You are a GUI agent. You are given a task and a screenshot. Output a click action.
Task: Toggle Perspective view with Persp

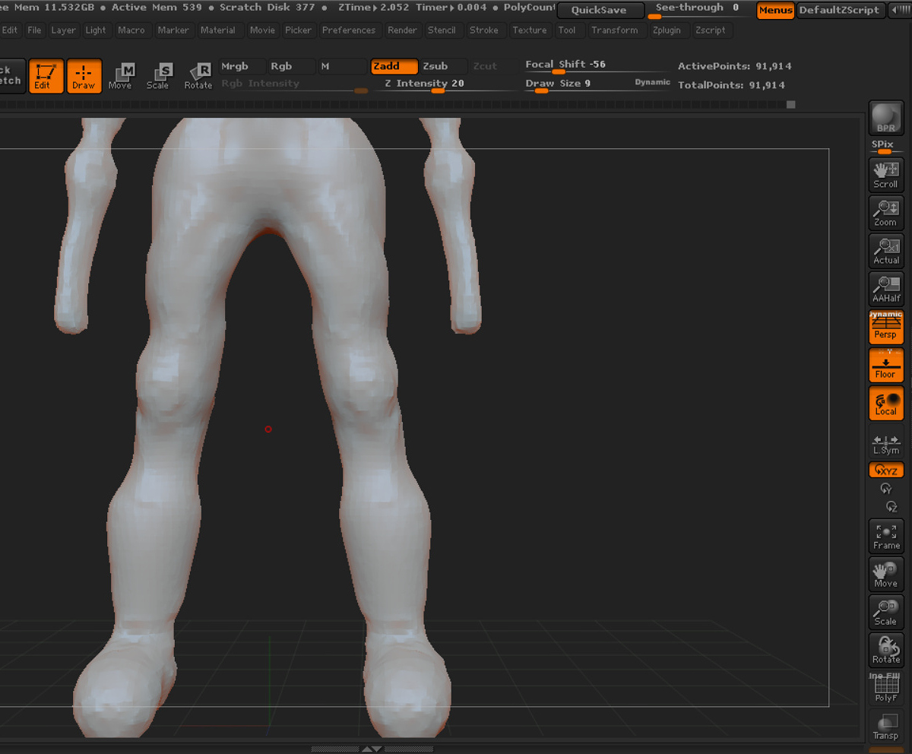point(885,327)
